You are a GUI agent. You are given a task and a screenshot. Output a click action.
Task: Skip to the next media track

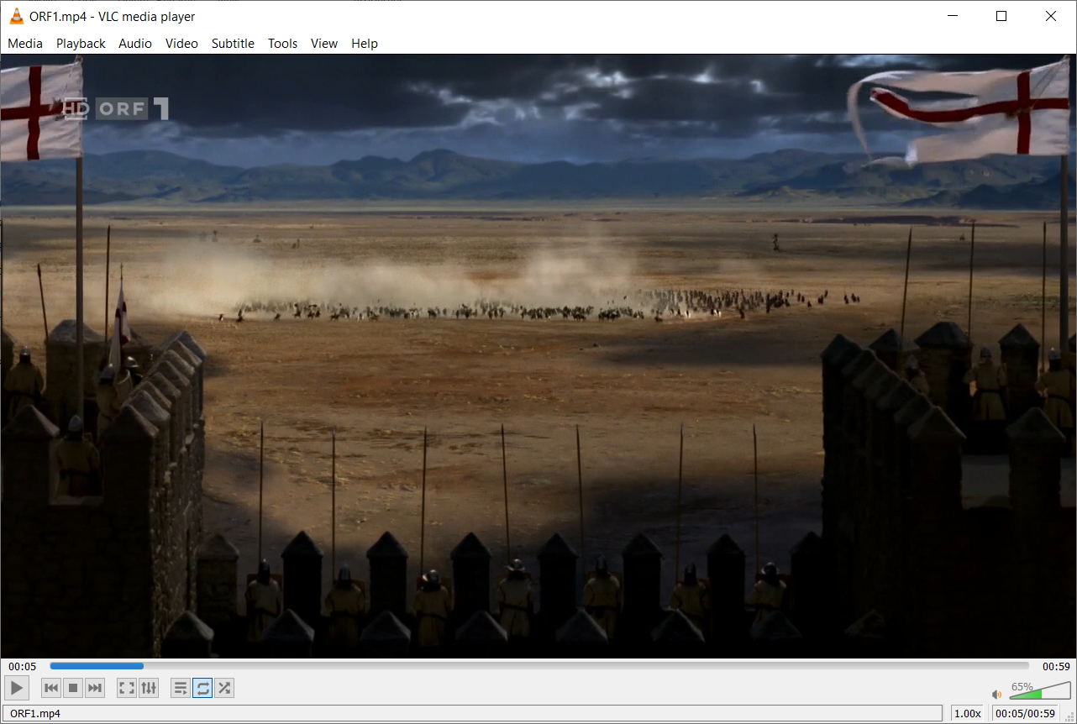pos(95,688)
